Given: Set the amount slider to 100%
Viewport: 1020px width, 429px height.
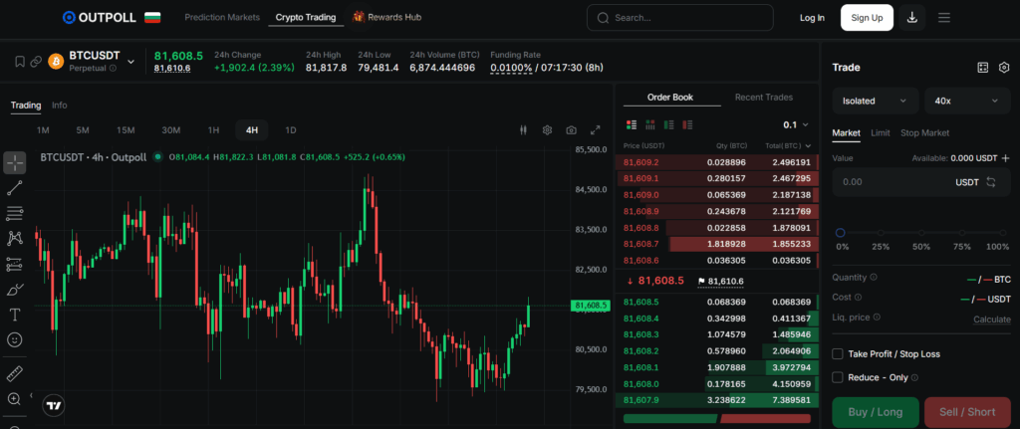Looking at the screenshot, I should [1002, 232].
